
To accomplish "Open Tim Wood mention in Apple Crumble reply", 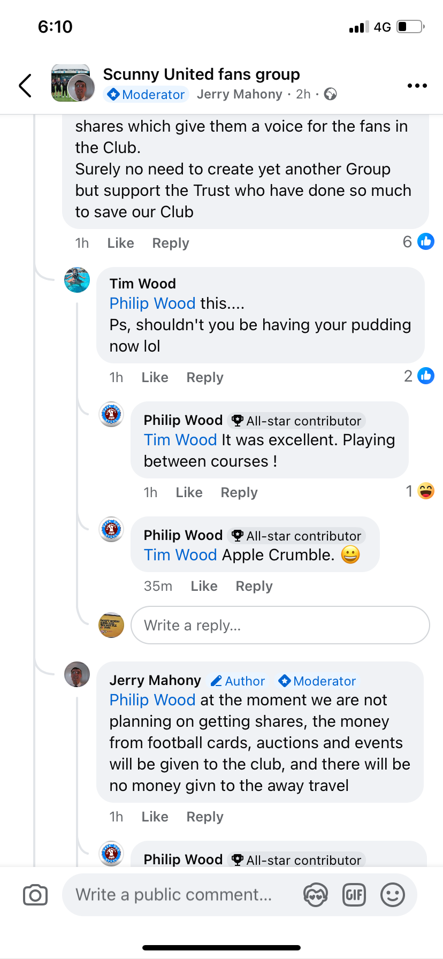I will tap(180, 555).
